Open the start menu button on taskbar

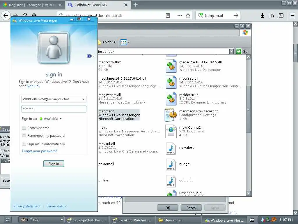coord(8,220)
